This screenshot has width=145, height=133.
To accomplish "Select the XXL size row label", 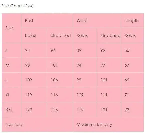I will [x=9, y=110].
